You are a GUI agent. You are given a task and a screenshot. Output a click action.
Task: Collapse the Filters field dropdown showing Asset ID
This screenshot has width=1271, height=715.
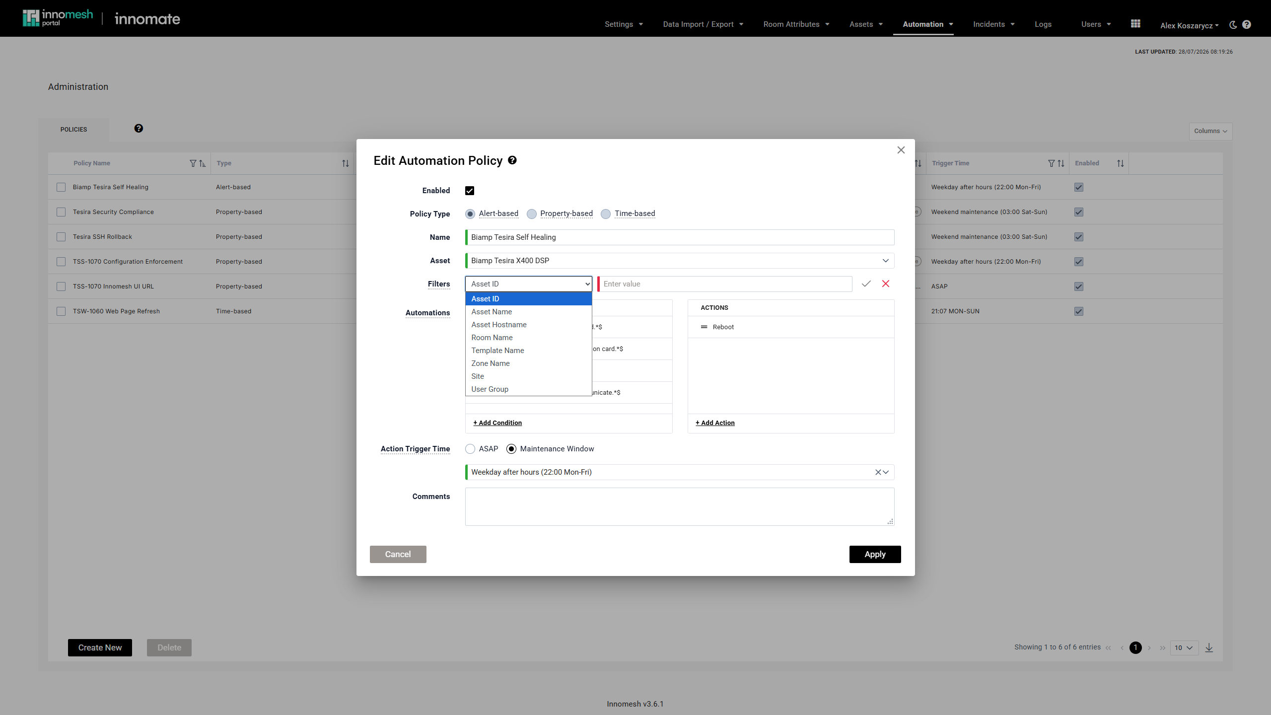pos(529,284)
